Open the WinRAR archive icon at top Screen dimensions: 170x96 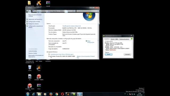pyautogui.click(x=48, y=3)
